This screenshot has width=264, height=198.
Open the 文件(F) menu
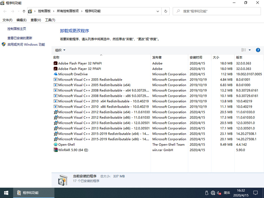point(7,20)
